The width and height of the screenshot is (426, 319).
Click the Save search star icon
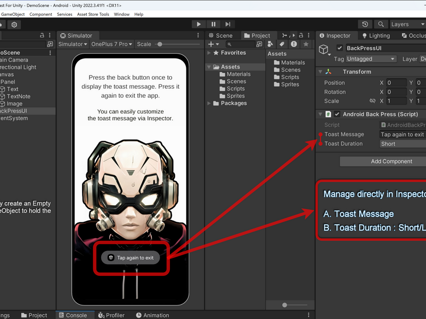tap(306, 44)
